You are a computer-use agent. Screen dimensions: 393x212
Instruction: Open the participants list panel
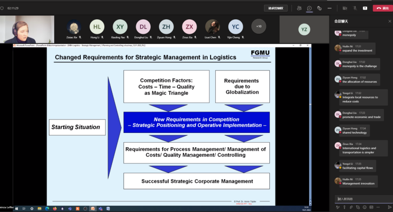(299, 8)
